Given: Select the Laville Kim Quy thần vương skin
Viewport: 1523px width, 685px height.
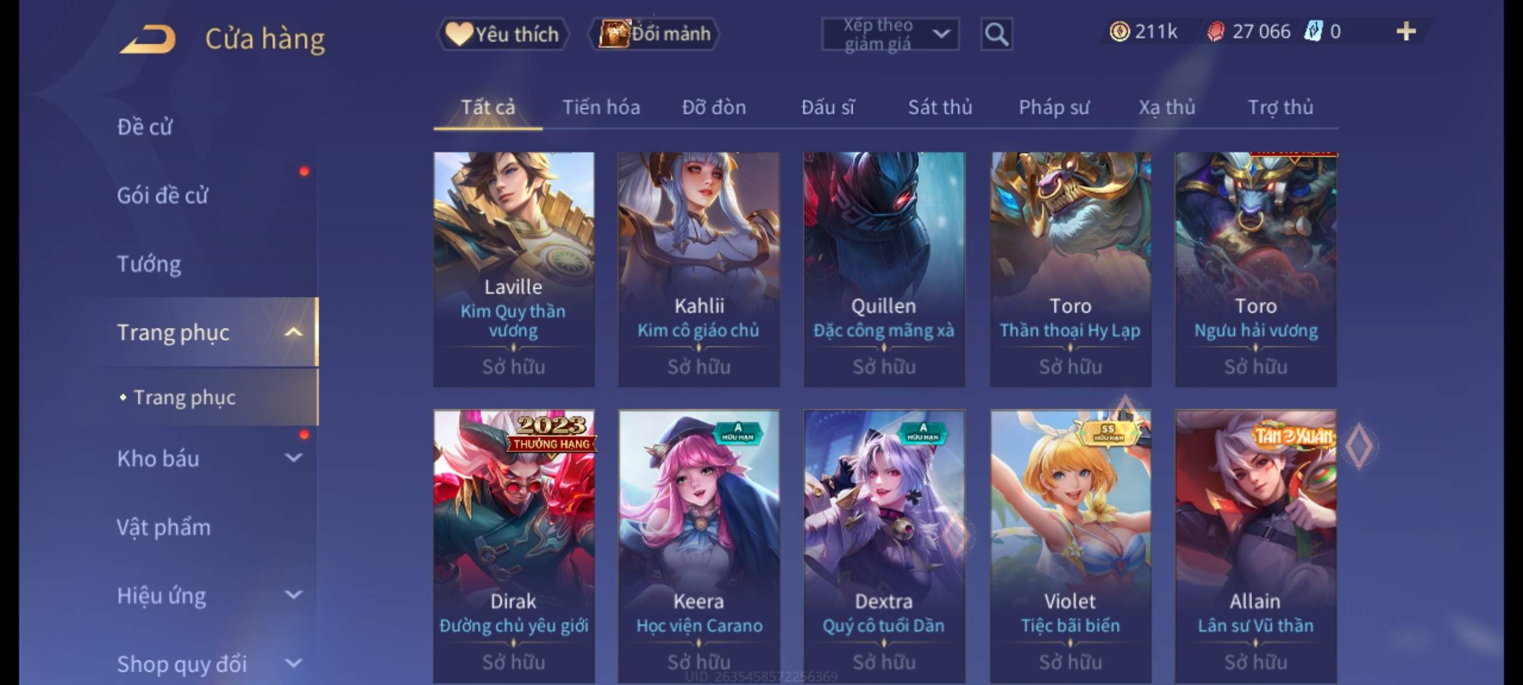Looking at the screenshot, I should tap(514, 269).
